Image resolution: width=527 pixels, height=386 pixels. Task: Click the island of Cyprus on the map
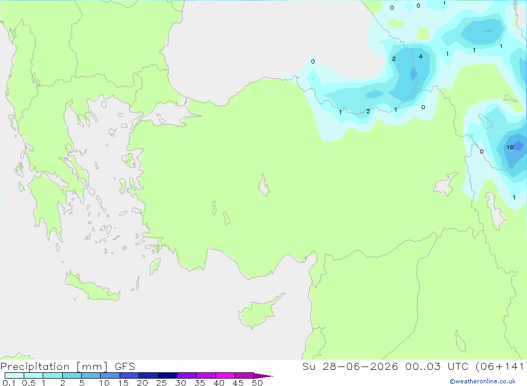pyautogui.click(x=257, y=313)
